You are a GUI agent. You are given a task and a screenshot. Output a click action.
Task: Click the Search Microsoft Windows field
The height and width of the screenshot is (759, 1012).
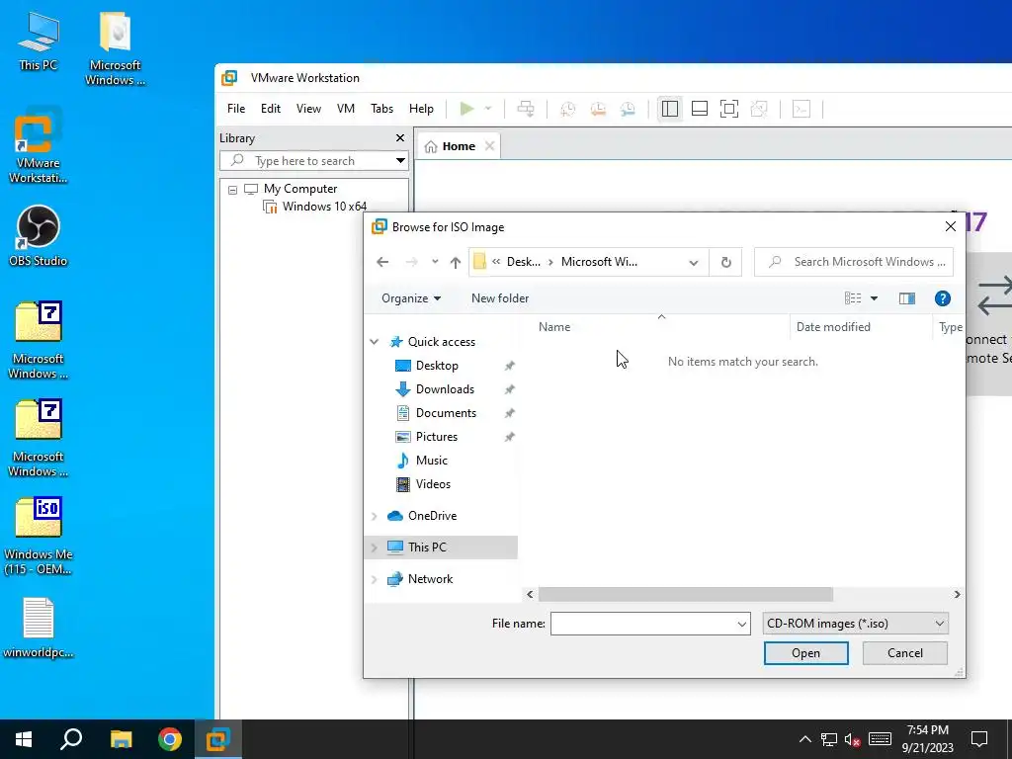tap(853, 262)
